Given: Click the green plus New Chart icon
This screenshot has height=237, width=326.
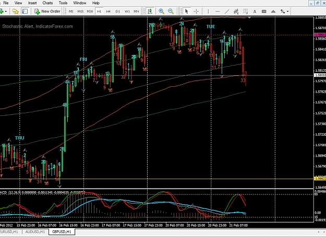Looking at the screenshot, I should (x=2, y=11).
